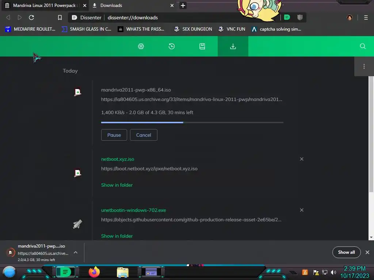The width and height of the screenshot is (374, 280).
Task: Open Dissenter comments icon in address bar
Action: pyautogui.click(x=287, y=17)
